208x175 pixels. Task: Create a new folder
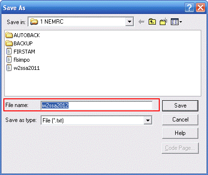164,22
